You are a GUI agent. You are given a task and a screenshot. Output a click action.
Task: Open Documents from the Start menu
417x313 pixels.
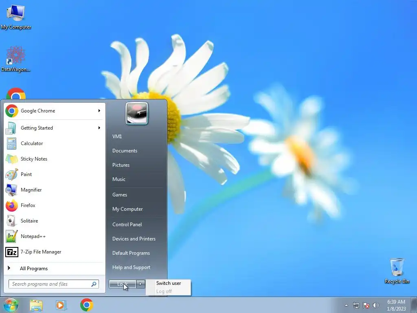pos(125,151)
